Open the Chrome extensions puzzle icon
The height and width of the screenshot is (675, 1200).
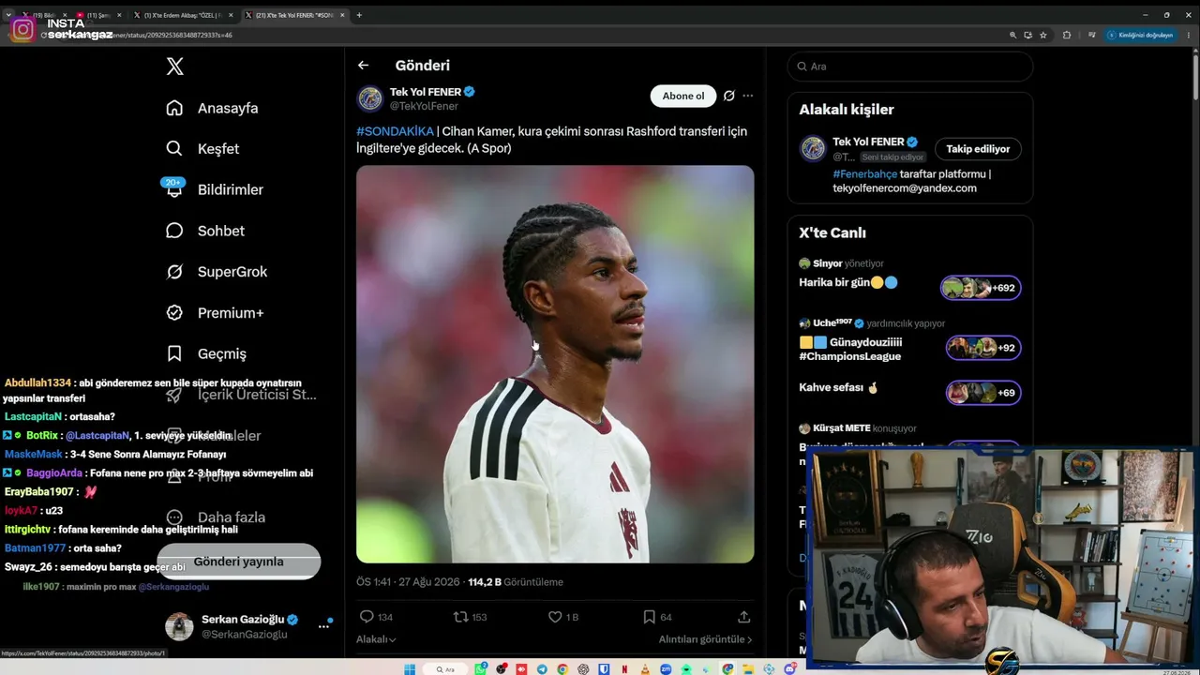click(1067, 35)
